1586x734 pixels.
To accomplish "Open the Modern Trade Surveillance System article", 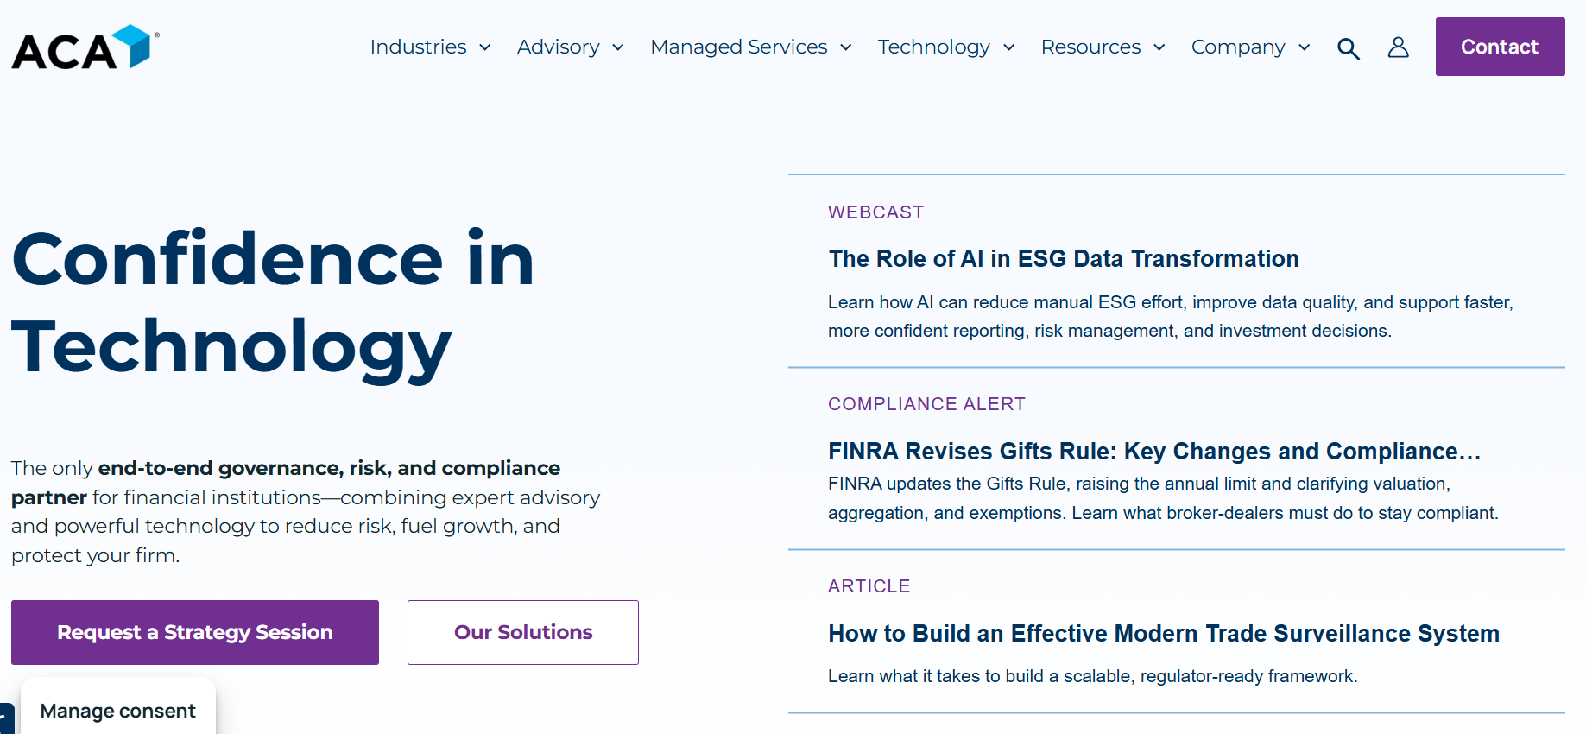I will (x=1163, y=634).
